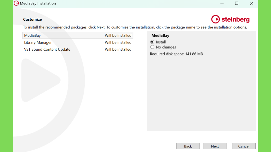Click the "No changes" option label

[x=166, y=47]
